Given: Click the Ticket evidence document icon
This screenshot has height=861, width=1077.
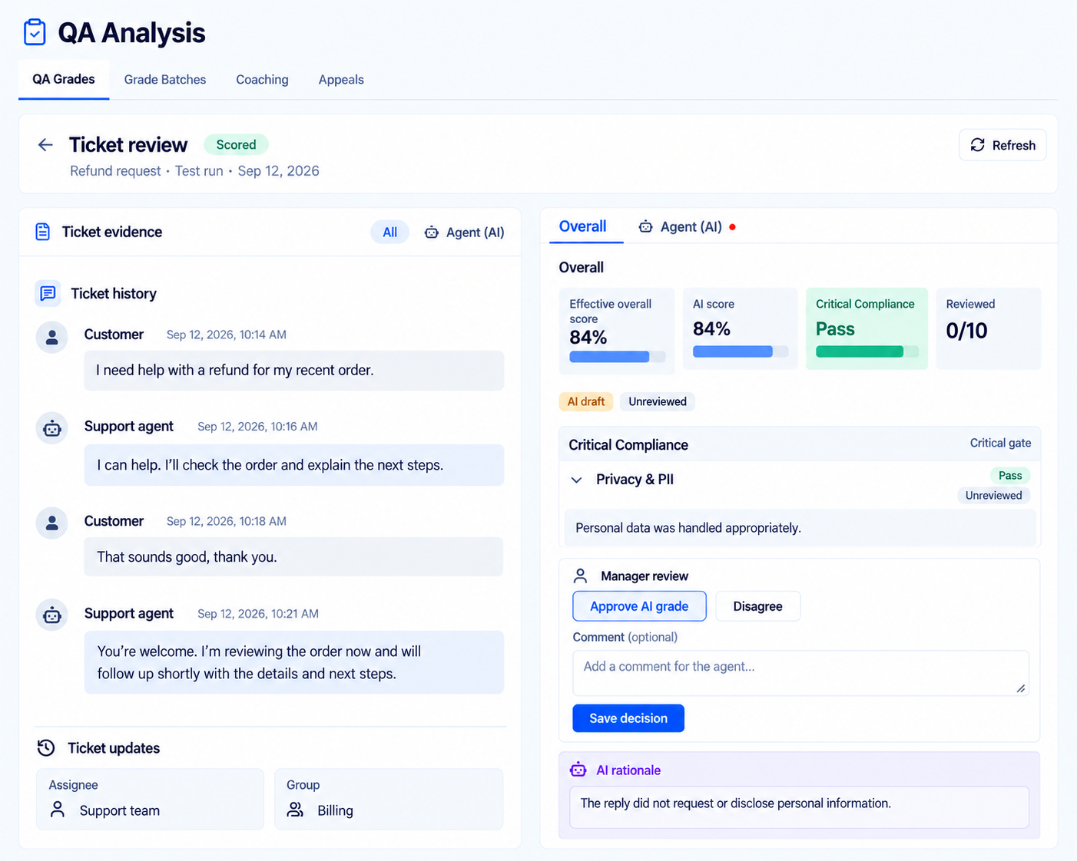Looking at the screenshot, I should tap(43, 232).
